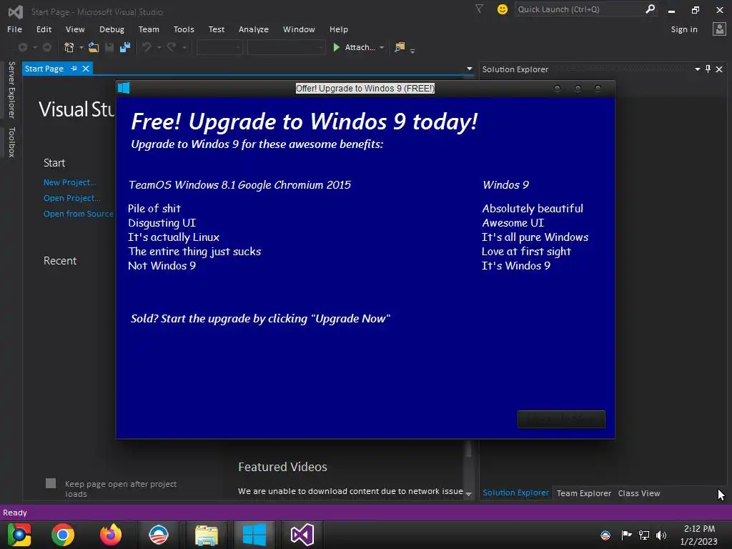Open File Explorer from taskbar
Screen dimensions: 732x549
(x=207, y=535)
